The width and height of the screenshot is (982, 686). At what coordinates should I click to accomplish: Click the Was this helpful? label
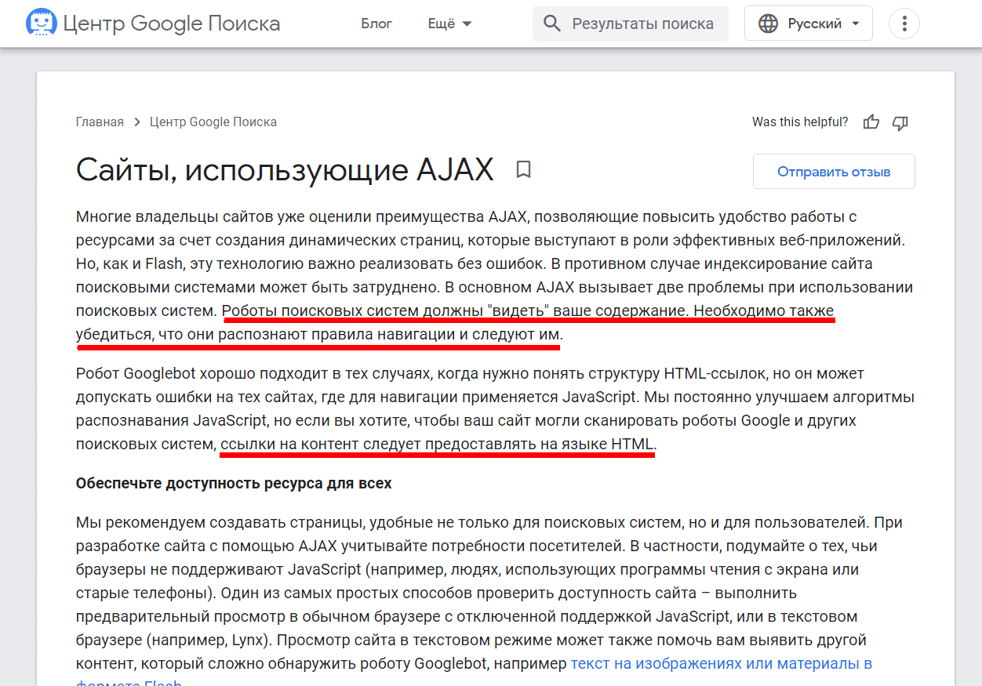coord(800,122)
